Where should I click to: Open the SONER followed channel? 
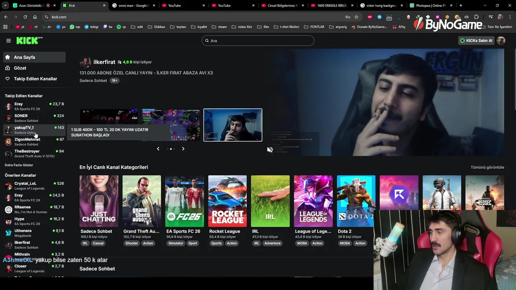pos(34,118)
